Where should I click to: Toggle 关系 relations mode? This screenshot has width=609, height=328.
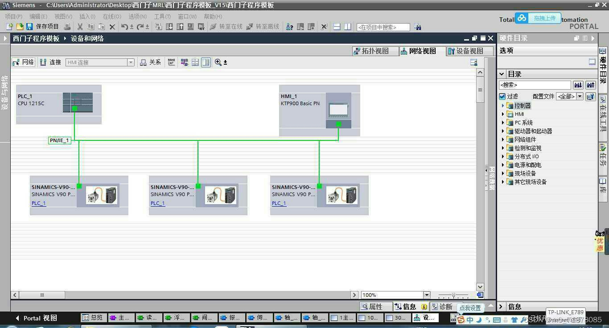pos(150,62)
